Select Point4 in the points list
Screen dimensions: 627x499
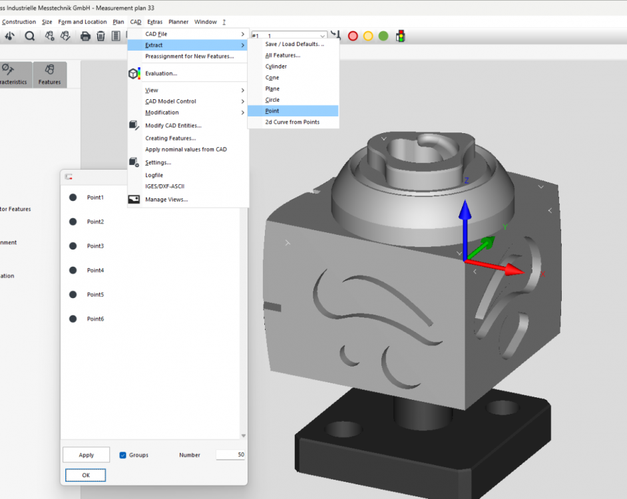click(95, 270)
